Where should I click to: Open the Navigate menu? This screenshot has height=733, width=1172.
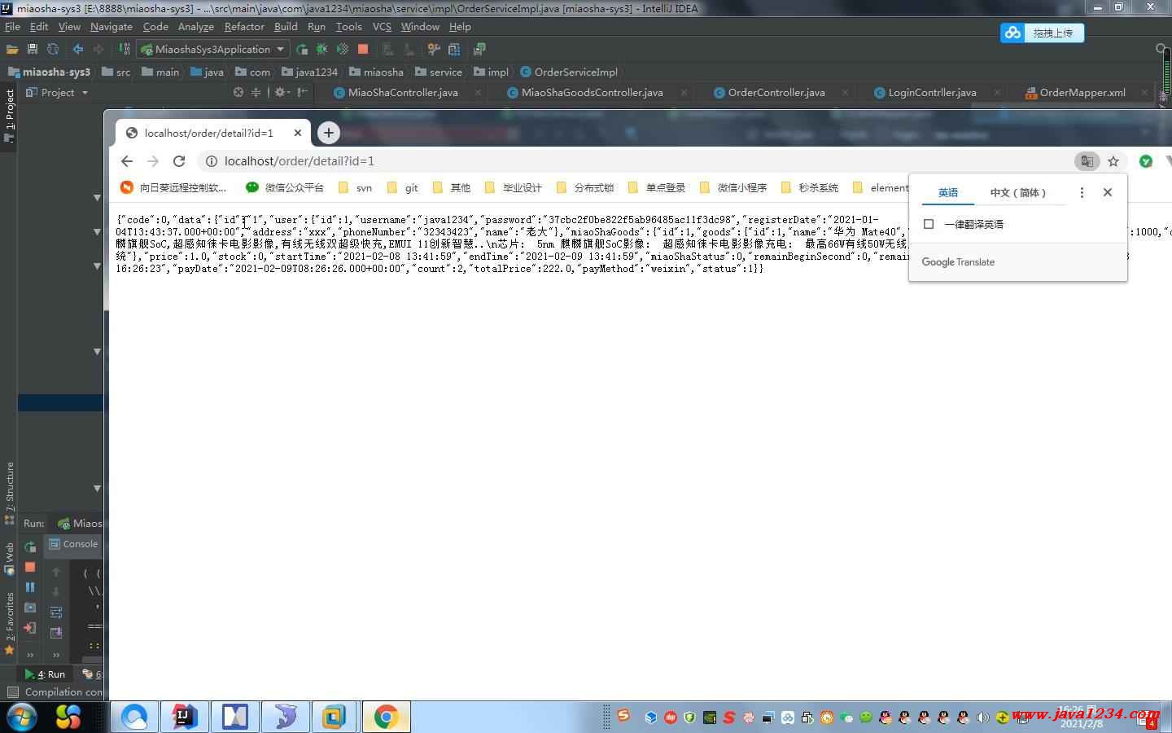pos(112,26)
